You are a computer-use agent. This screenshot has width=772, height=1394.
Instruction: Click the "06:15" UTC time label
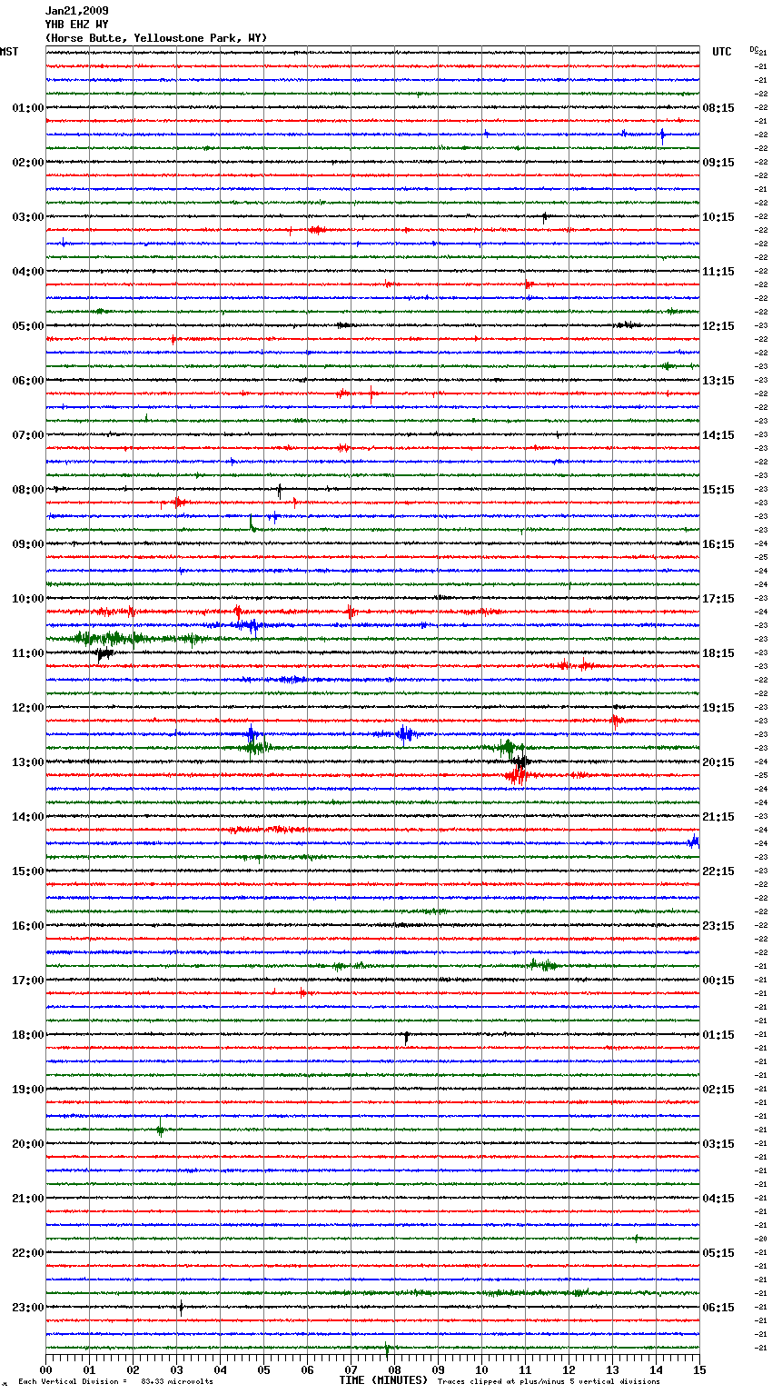pyautogui.click(x=718, y=1308)
